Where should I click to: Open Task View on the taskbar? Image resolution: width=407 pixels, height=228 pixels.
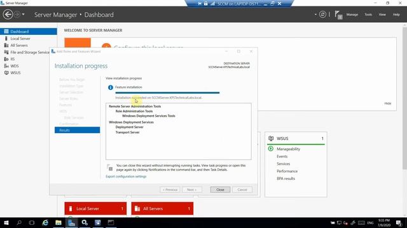(x=32, y=222)
